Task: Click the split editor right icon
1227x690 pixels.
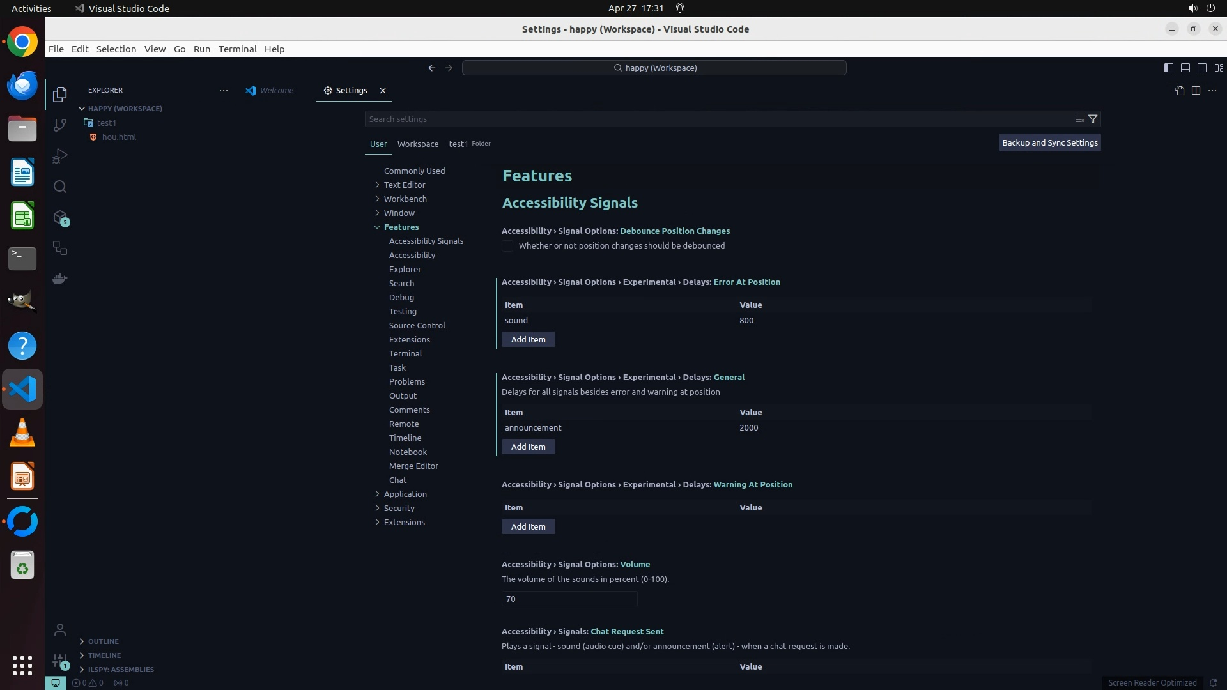Action: pos(1196,91)
